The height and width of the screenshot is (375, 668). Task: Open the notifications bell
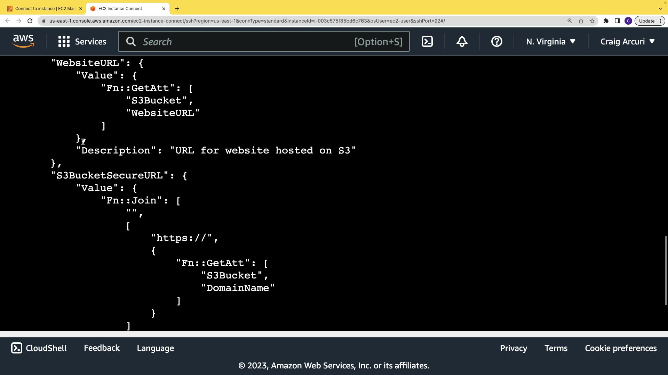point(462,42)
